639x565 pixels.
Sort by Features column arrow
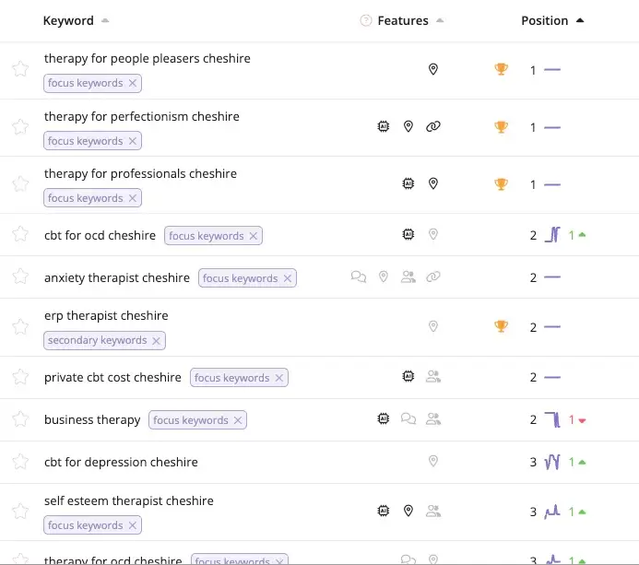point(440,20)
